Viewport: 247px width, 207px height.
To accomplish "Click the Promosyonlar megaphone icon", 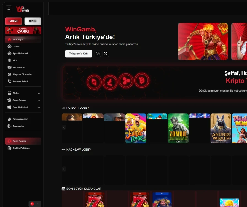I will (9, 119).
